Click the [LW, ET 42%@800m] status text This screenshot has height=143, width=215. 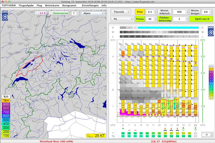[x=164, y=141]
